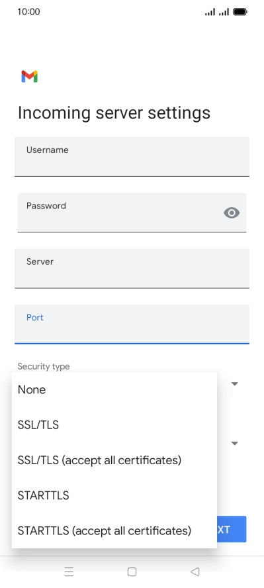The height and width of the screenshot is (588, 264).
Task: Tap the Android back navigation icon
Action: pyautogui.click(x=195, y=571)
